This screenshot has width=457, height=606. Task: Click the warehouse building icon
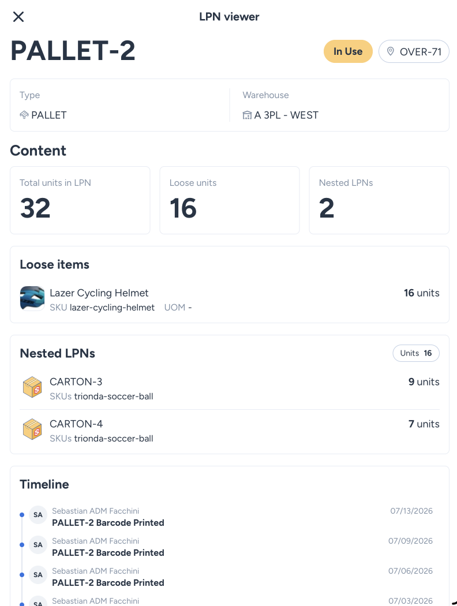pyautogui.click(x=247, y=115)
